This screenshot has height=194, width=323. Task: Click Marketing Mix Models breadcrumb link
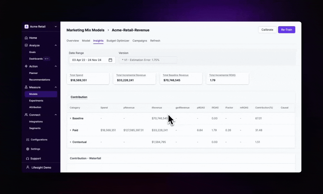[x=86, y=30]
